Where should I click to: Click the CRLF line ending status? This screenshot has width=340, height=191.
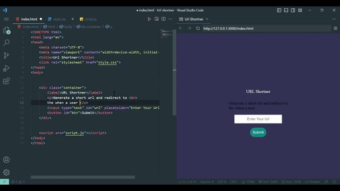coord(233,181)
